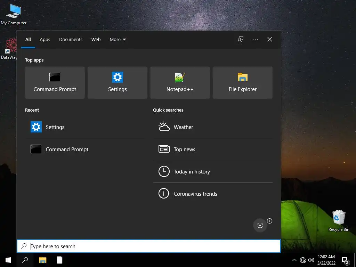Open Settings tile in Top apps
356x267 pixels.
(x=118, y=83)
